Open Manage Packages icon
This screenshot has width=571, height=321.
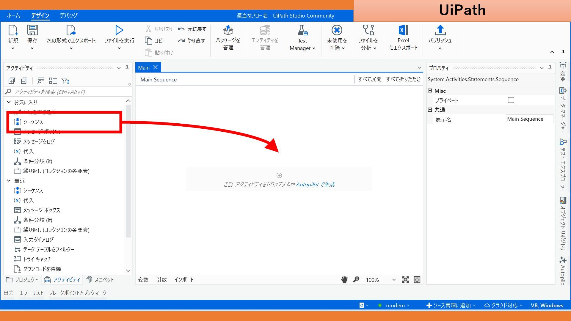228,30
